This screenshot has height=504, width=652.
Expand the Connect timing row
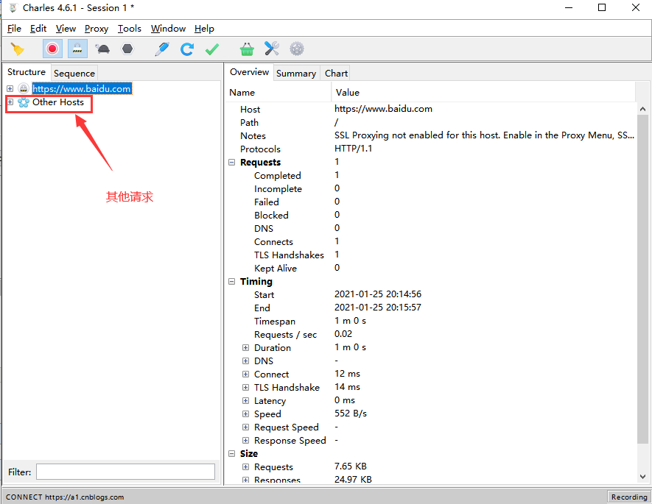pos(246,374)
